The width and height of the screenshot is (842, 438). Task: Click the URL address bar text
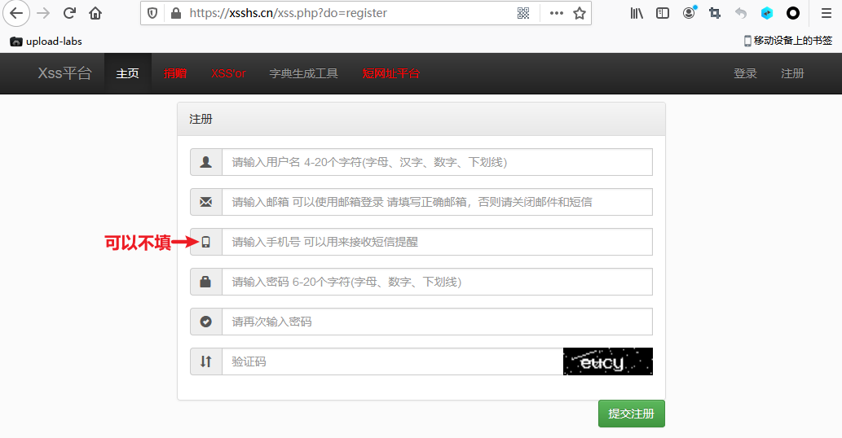tap(288, 13)
